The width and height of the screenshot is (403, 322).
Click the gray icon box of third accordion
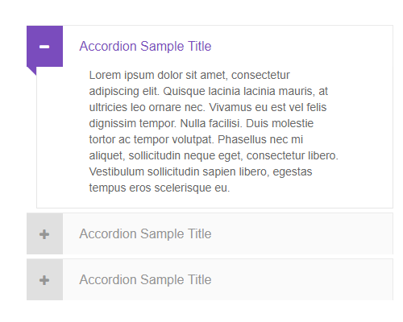45,279
